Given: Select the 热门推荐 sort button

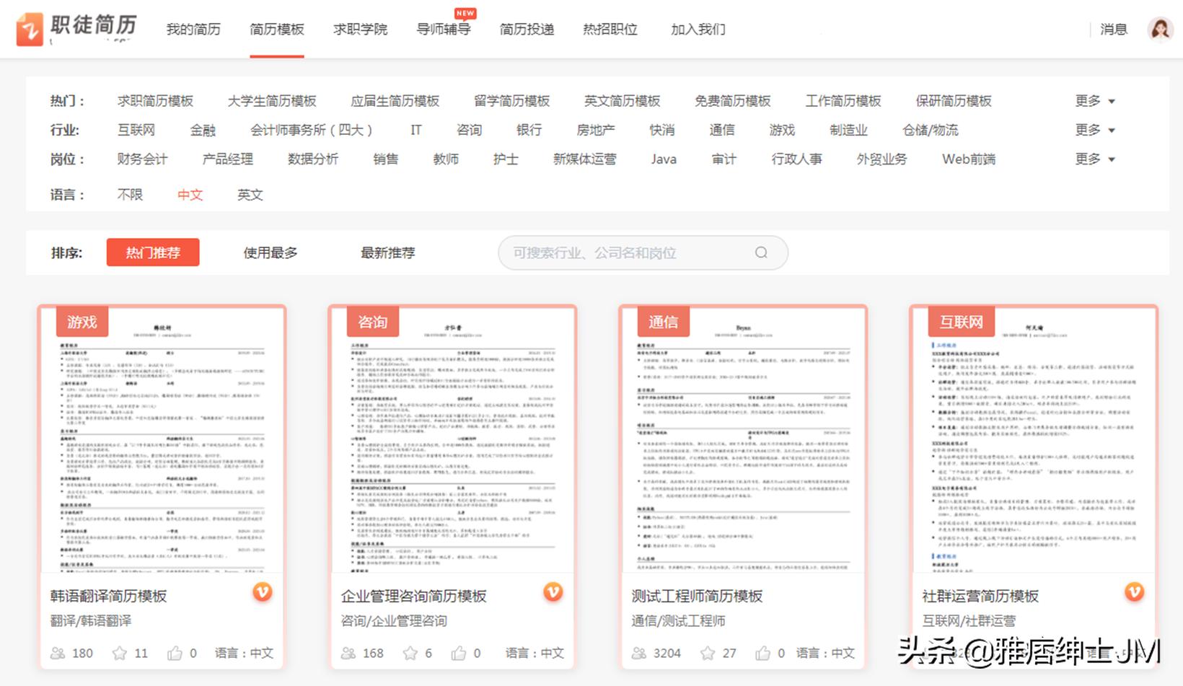Looking at the screenshot, I should (x=153, y=252).
